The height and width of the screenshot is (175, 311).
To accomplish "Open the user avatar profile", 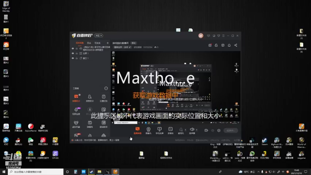I will tap(201, 36).
